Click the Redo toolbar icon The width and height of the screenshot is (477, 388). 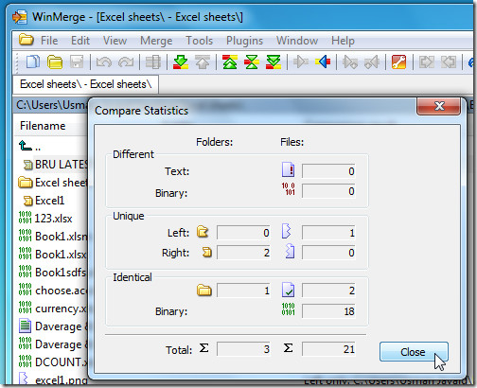tap(126, 62)
